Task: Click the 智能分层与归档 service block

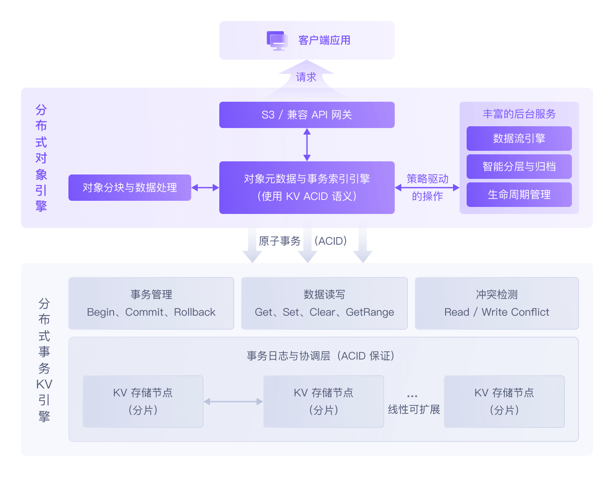Action: (x=519, y=167)
